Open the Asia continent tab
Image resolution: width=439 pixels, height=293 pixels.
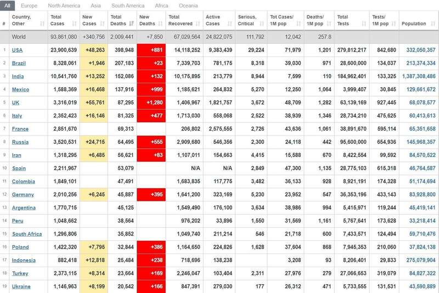click(95, 5)
